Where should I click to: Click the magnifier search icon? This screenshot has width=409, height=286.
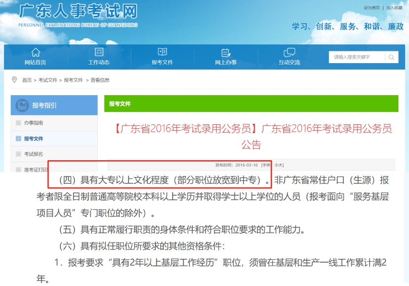[x=391, y=57]
